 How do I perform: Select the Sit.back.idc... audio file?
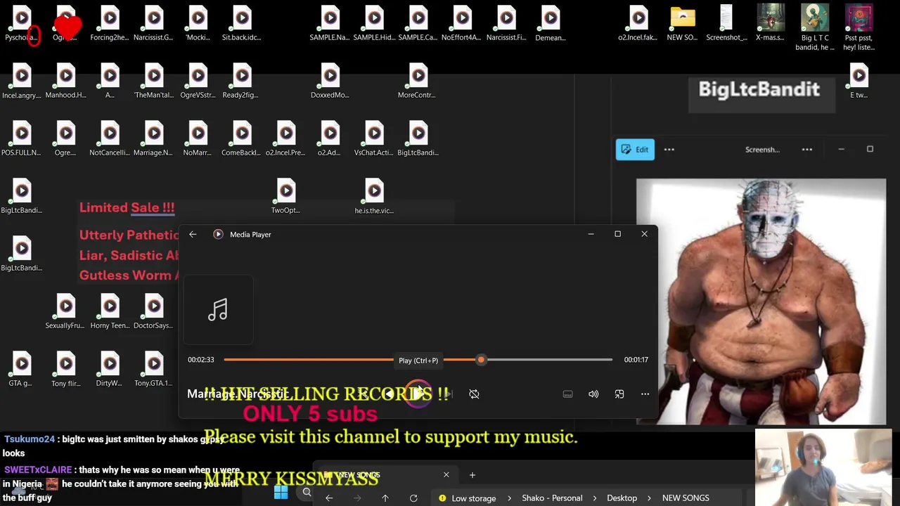click(x=242, y=23)
